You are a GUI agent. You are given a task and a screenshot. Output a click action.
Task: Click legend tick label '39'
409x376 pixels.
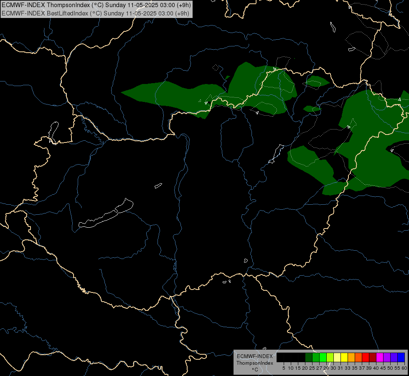[x=368, y=368]
